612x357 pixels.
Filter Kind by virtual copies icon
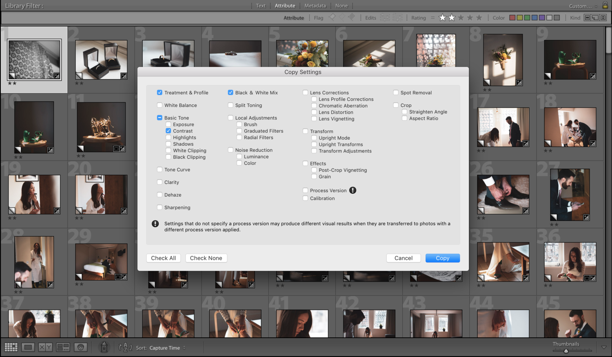tap(595, 18)
